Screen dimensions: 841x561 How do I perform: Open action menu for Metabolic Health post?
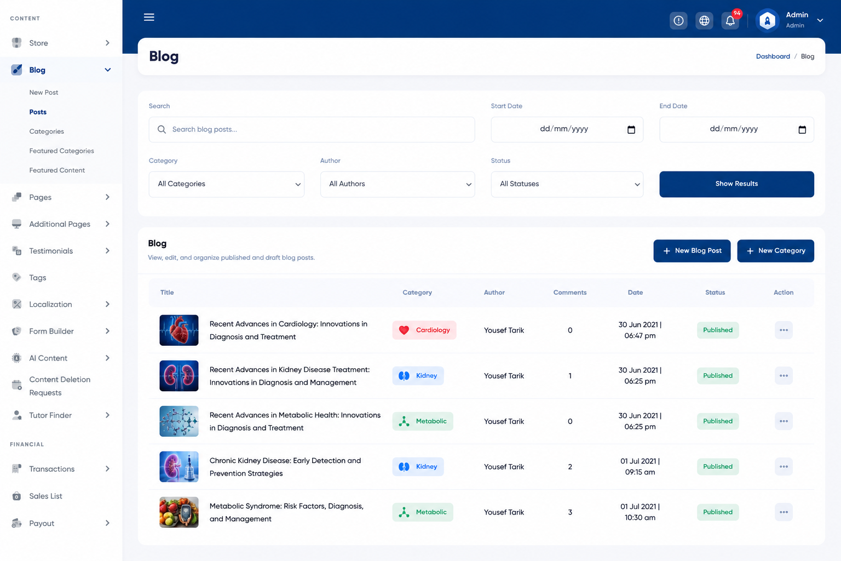tap(784, 421)
